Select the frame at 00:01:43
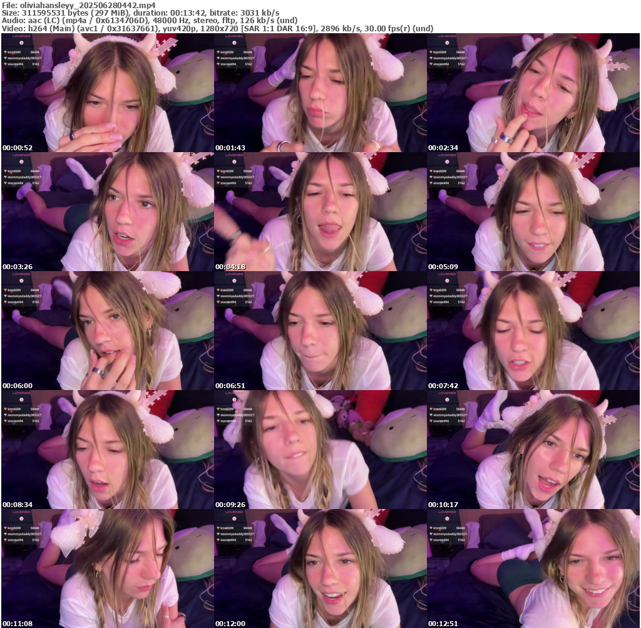The width and height of the screenshot is (641, 628). [320, 93]
